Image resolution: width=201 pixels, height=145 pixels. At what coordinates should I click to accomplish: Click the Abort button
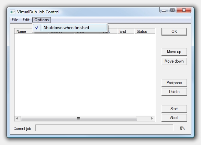coord(174,118)
